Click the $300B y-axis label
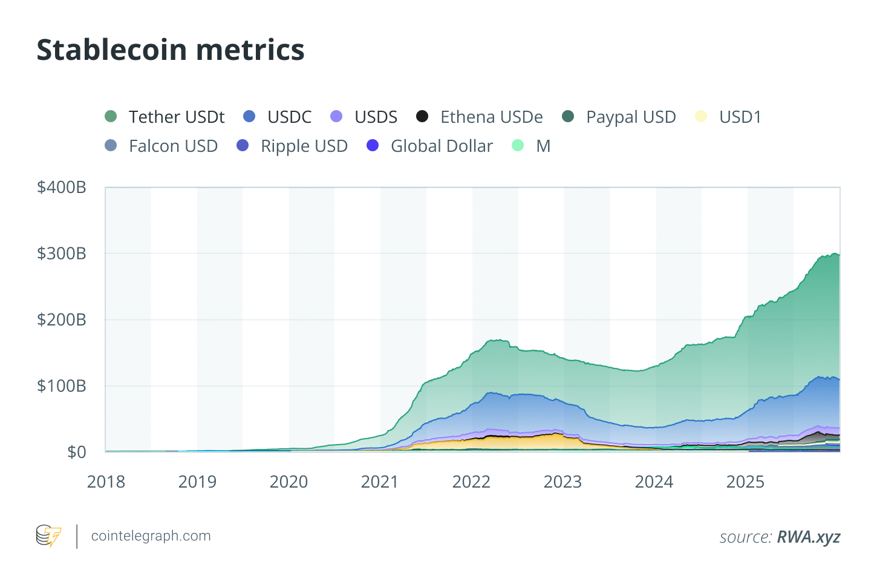Viewport: 877px width, 585px height. 62,253
